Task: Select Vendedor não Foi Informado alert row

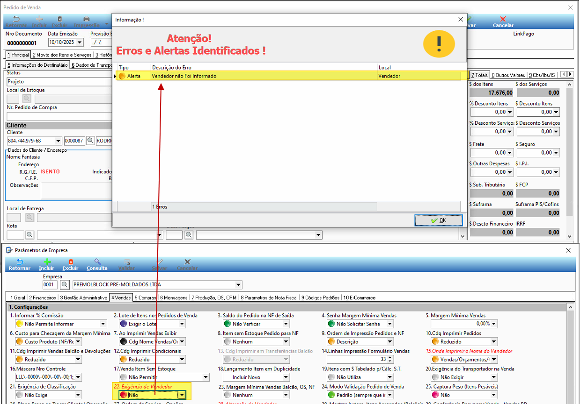Action: (x=262, y=76)
